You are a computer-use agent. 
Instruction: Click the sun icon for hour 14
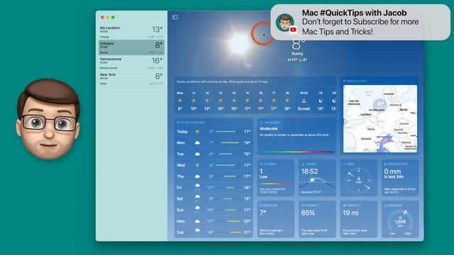234,101
